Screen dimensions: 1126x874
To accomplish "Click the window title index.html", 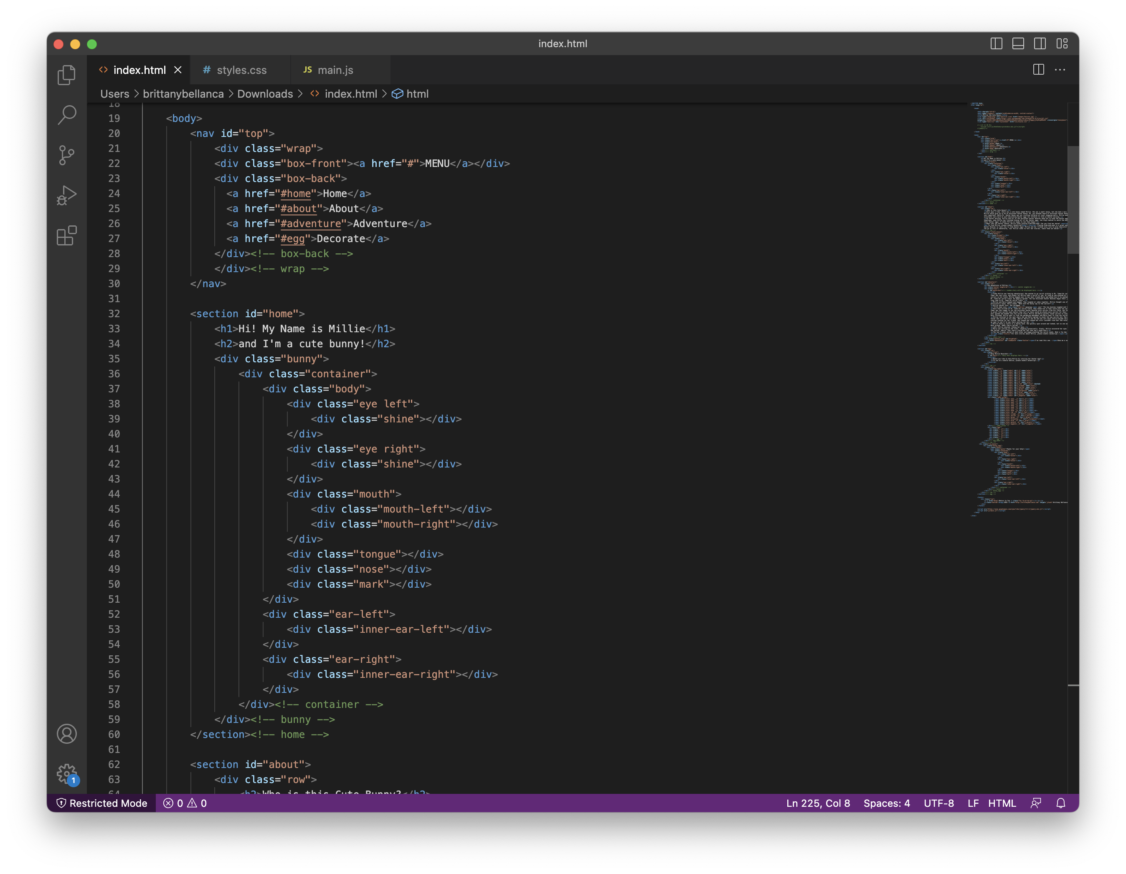I will (563, 44).
